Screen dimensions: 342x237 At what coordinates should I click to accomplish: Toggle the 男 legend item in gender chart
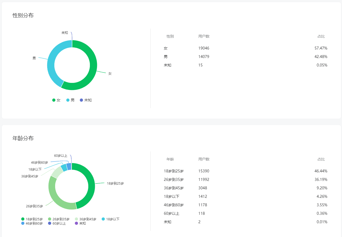(70, 100)
